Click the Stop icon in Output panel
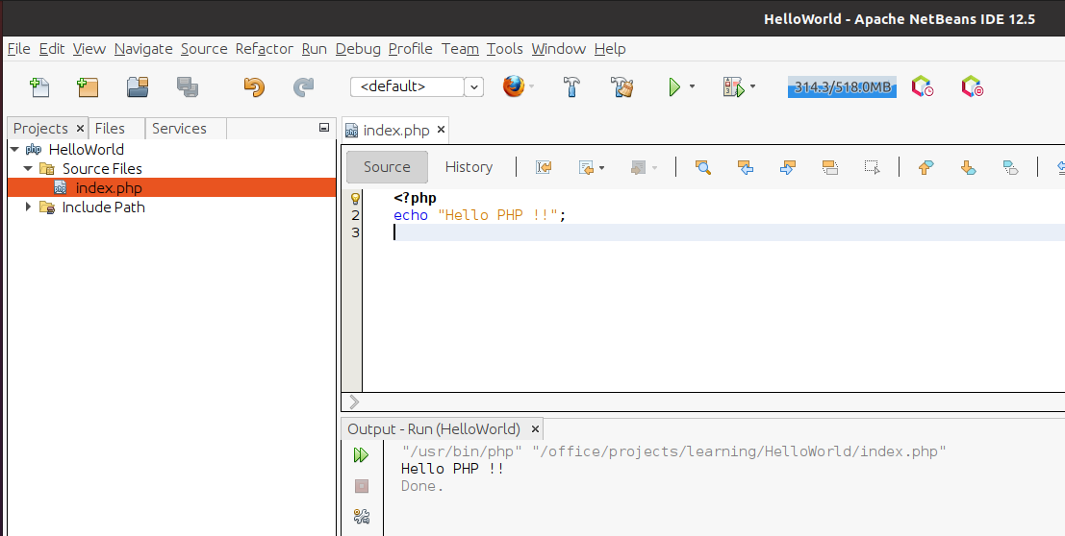 tap(362, 486)
